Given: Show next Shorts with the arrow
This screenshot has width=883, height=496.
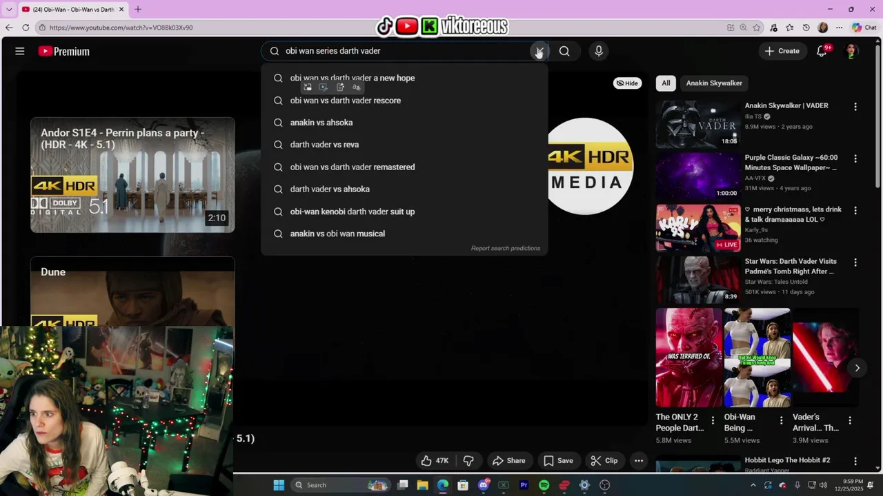Looking at the screenshot, I should [857, 368].
